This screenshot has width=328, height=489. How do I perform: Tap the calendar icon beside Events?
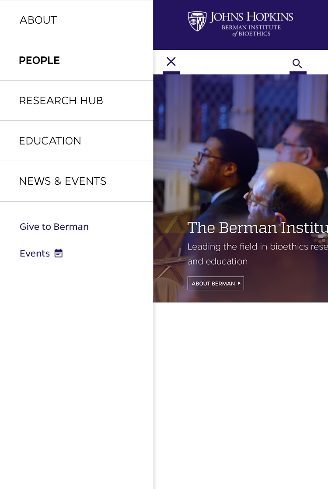pos(59,253)
